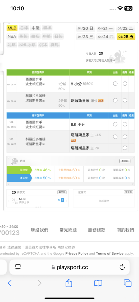Screen dimensions: 139x302
Task: Tap previous post arrow beside 04/23
Action: 9,201
